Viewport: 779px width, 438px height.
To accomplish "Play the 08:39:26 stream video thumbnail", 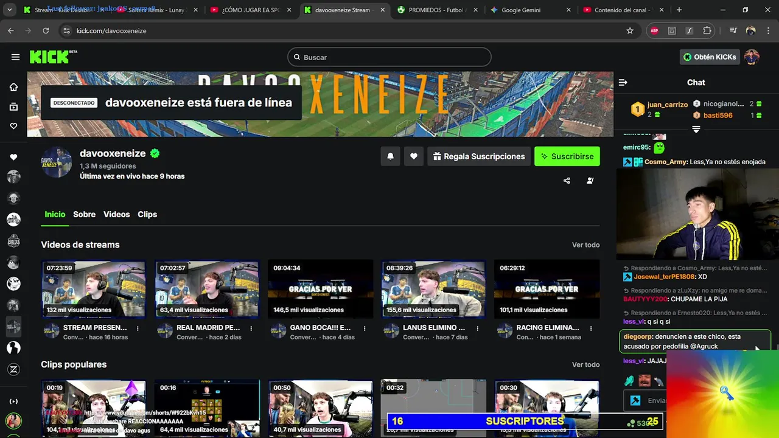I will [x=433, y=289].
